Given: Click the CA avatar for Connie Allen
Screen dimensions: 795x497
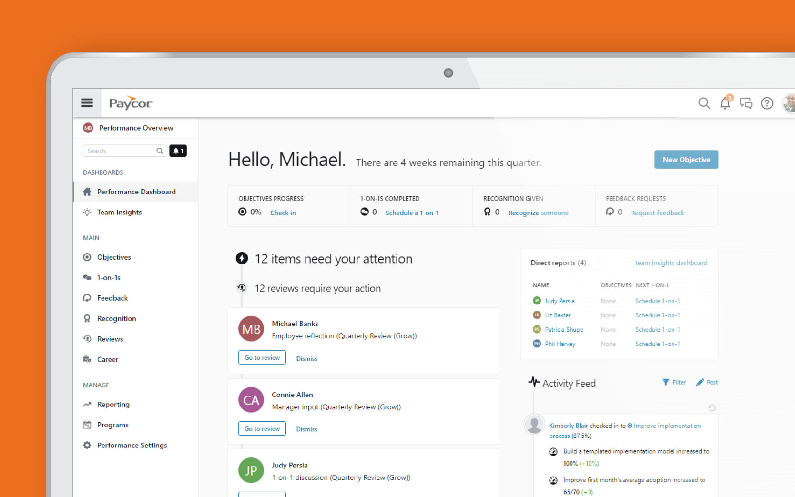Looking at the screenshot, I should (x=251, y=400).
